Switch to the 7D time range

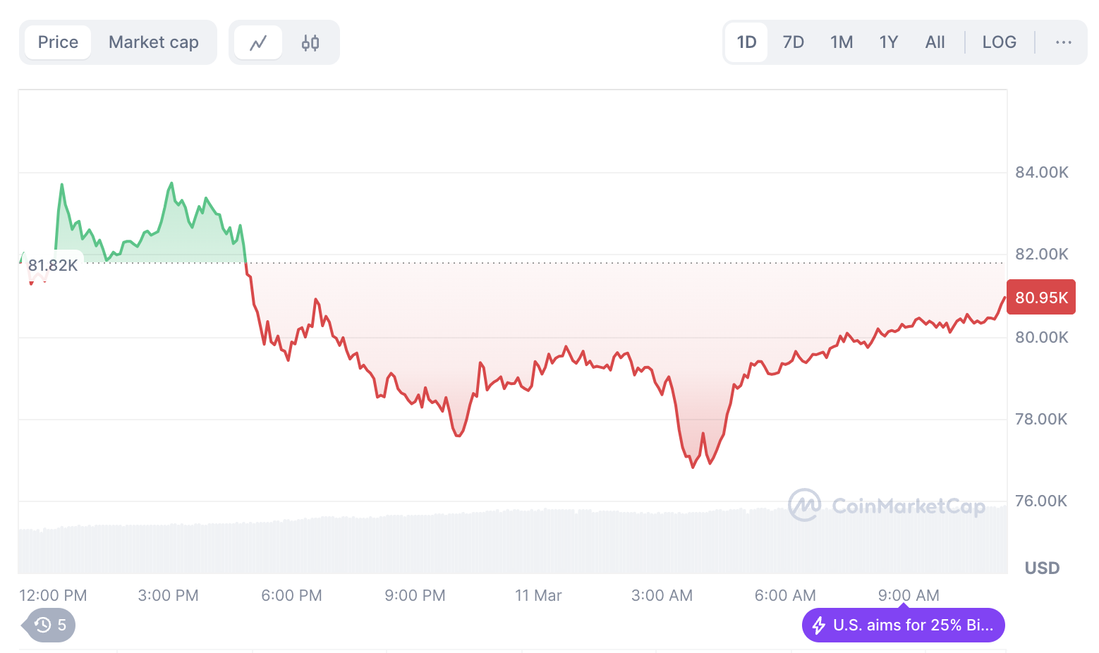click(x=793, y=42)
